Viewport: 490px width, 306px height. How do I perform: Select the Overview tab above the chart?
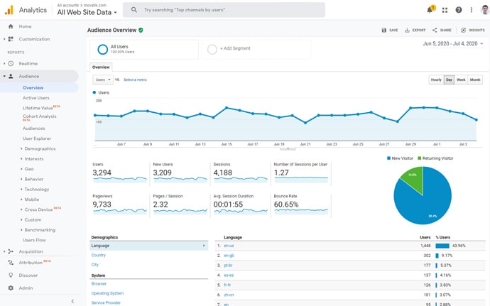click(x=101, y=67)
